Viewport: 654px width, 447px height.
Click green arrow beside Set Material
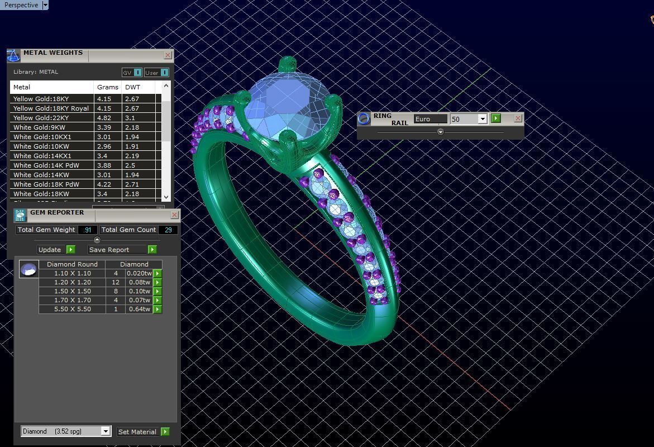tap(165, 431)
